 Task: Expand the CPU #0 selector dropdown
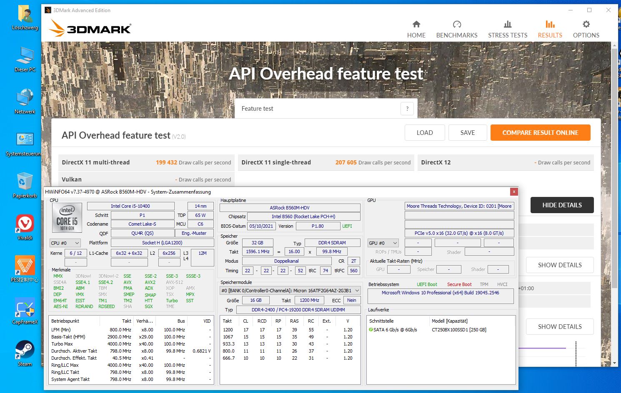(65, 243)
